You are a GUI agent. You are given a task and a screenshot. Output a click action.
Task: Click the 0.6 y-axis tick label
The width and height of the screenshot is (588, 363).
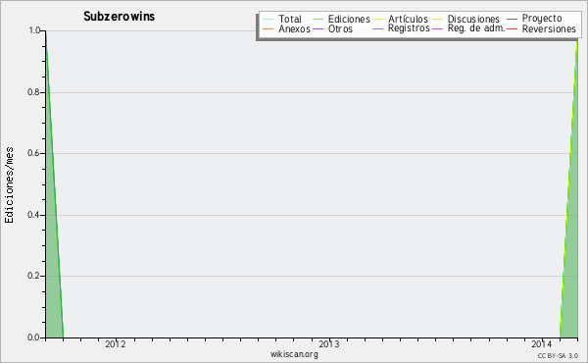click(x=34, y=153)
